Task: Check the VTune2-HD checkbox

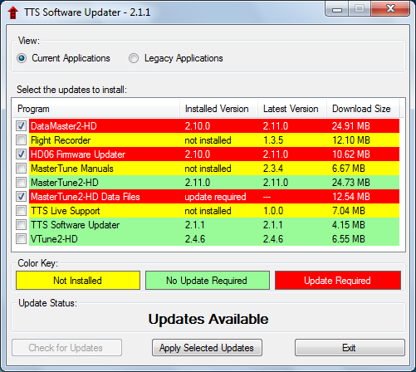Action: (x=21, y=239)
